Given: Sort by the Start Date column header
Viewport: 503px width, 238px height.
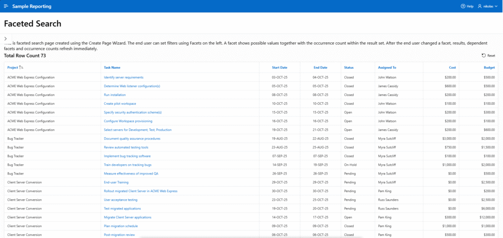Looking at the screenshot, I should click(x=279, y=67).
